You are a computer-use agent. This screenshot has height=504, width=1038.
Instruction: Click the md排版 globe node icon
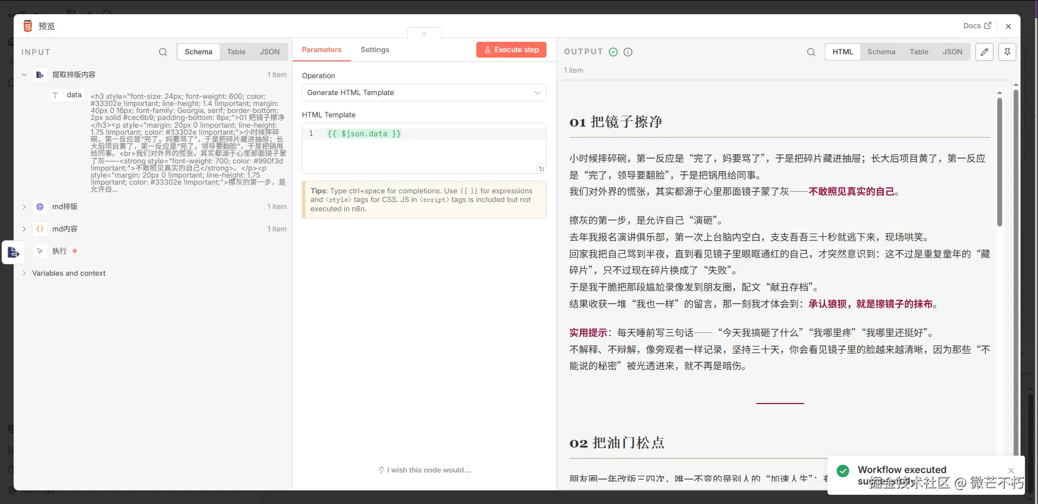click(40, 207)
